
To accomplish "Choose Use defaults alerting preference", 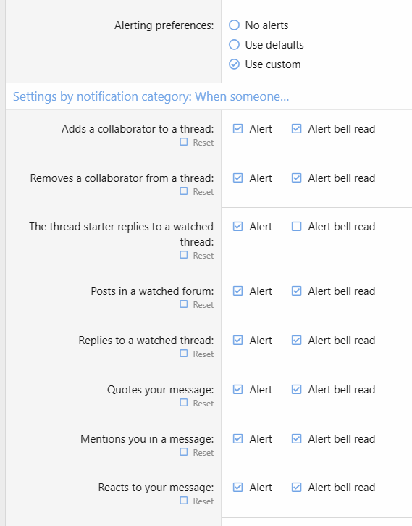I will coord(234,45).
